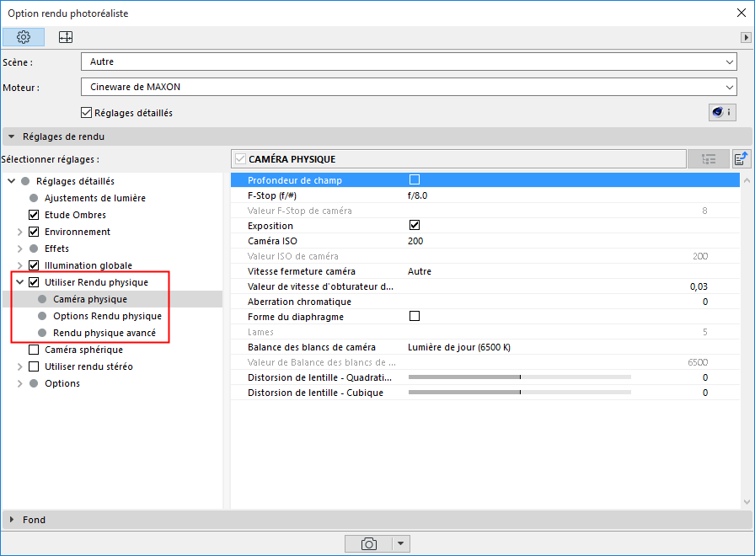Edit the shutter speed value 0,03
This screenshot has height=556, width=755.
pos(699,286)
